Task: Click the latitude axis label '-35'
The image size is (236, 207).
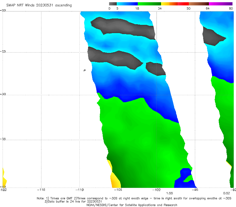Action: pos(3,139)
